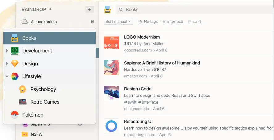This screenshot has width=274, height=140.
Task: Click the NSFW folder icon in the sidebar
Action: [x=25, y=134]
